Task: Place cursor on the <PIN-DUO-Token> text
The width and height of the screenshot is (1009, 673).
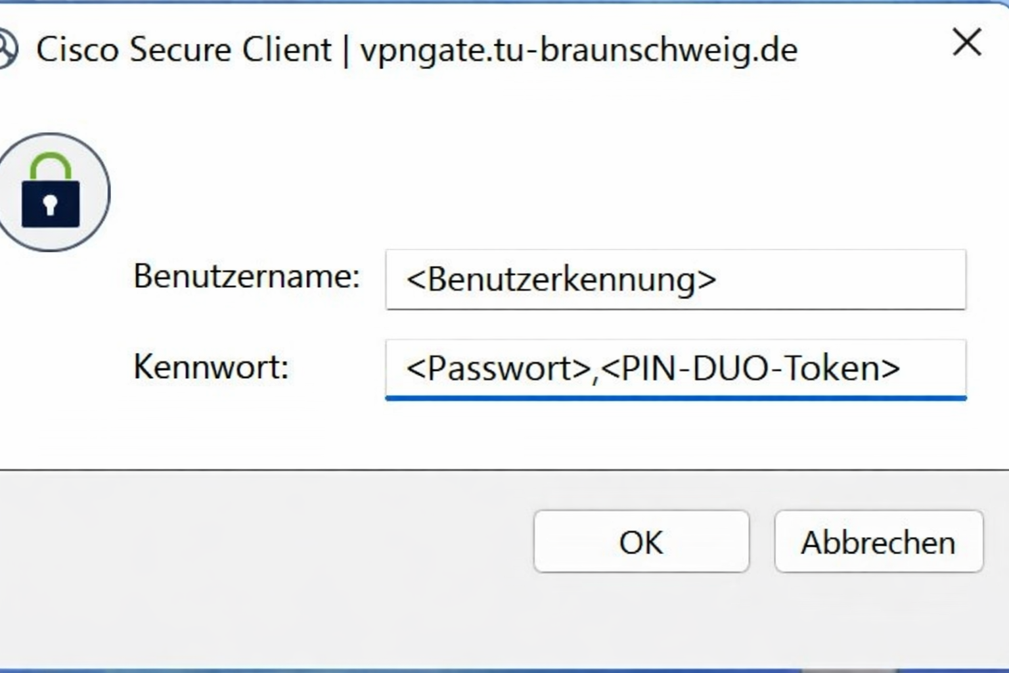Action: point(750,368)
